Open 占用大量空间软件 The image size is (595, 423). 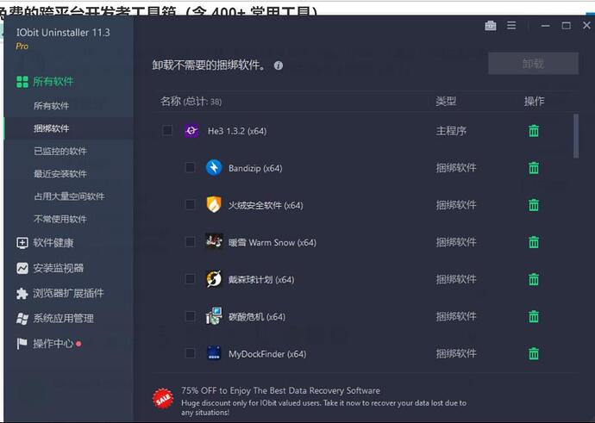69,196
